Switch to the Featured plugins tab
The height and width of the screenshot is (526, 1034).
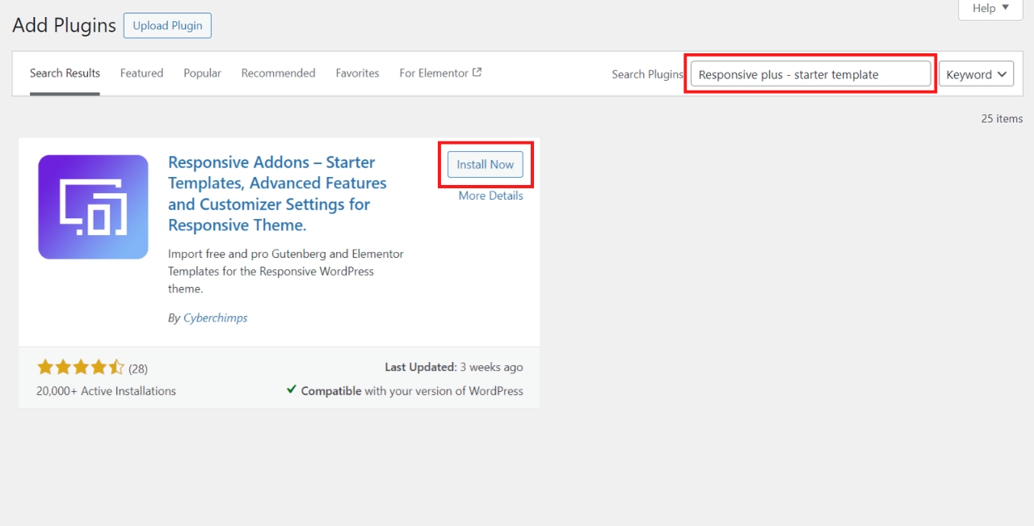tap(141, 73)
